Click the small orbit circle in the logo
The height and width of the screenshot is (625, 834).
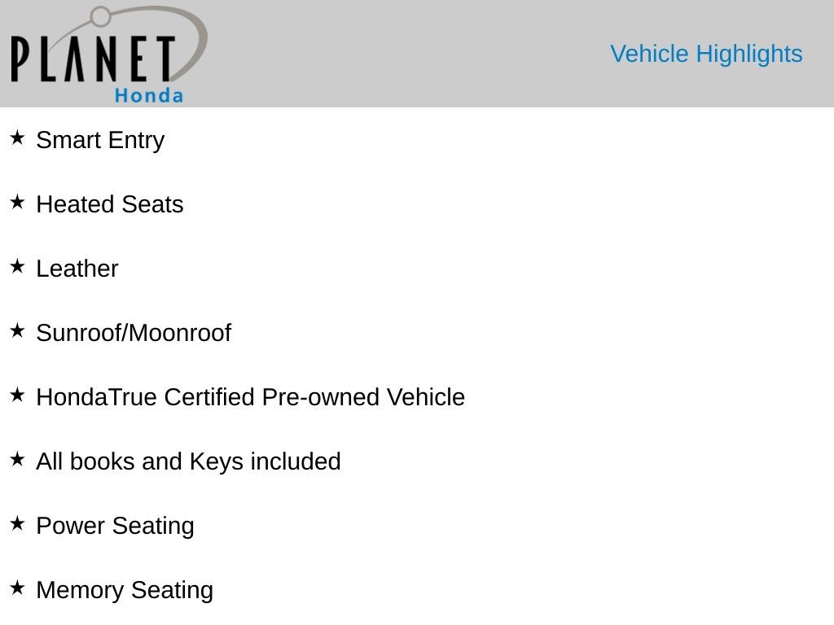(100, 16)
